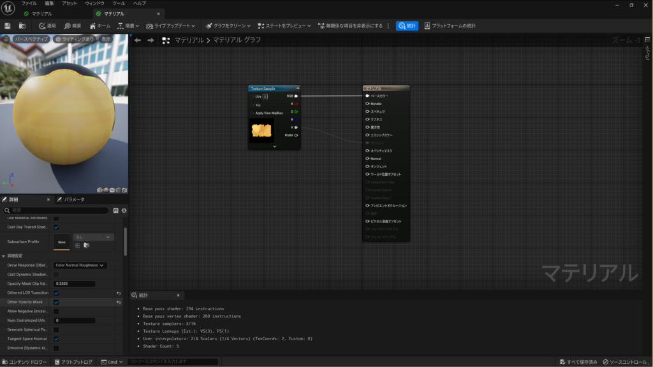Screen dimensions: 653x367
Task: Disable the Dithered LOD Transition checkbox
Action: pos(56,292)
